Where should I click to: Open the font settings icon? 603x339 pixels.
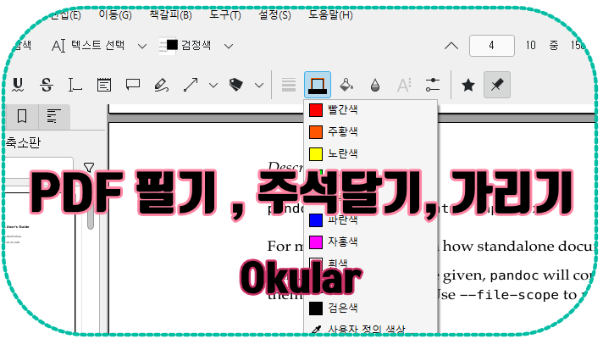(404, 85)
